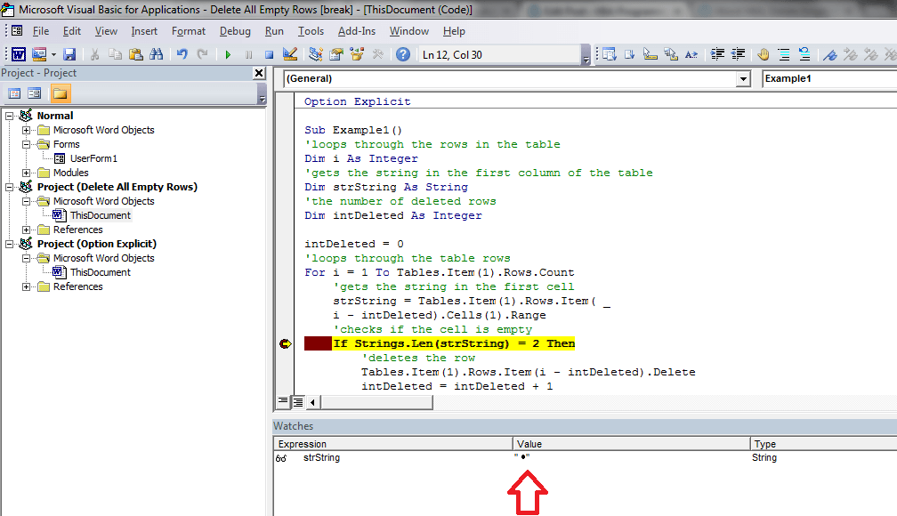
Task: Switch to Full Module View button
Action: pos(298,402)
